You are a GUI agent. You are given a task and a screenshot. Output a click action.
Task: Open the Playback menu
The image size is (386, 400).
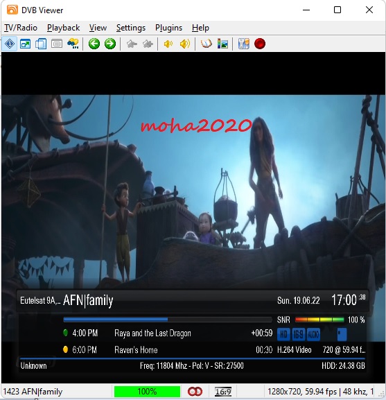63,28
